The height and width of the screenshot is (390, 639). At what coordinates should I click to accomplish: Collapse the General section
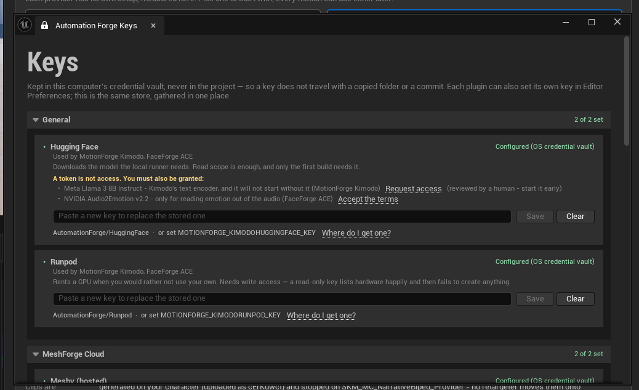36,120
